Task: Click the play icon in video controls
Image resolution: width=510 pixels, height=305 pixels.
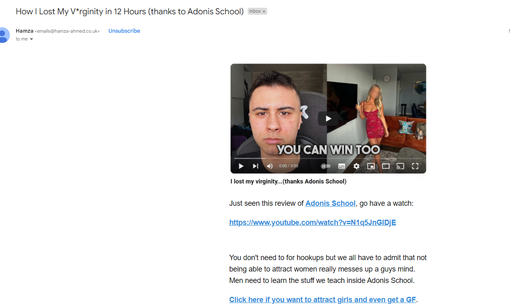Action: (x=241, y=166)
